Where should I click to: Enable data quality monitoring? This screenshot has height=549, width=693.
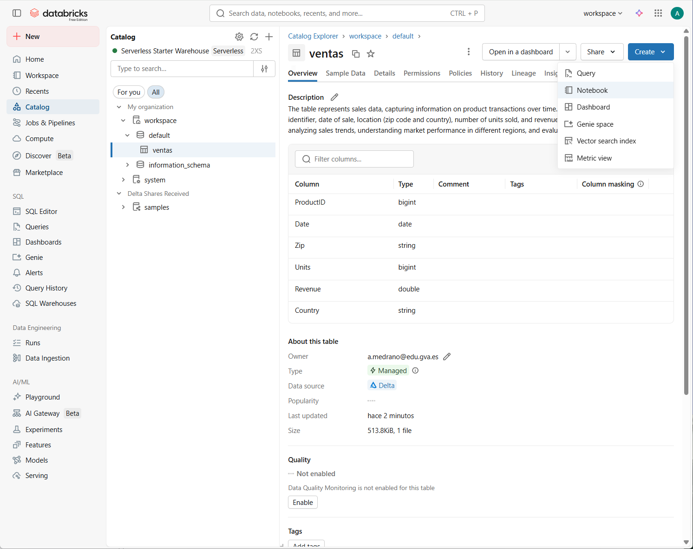point(303,502)
